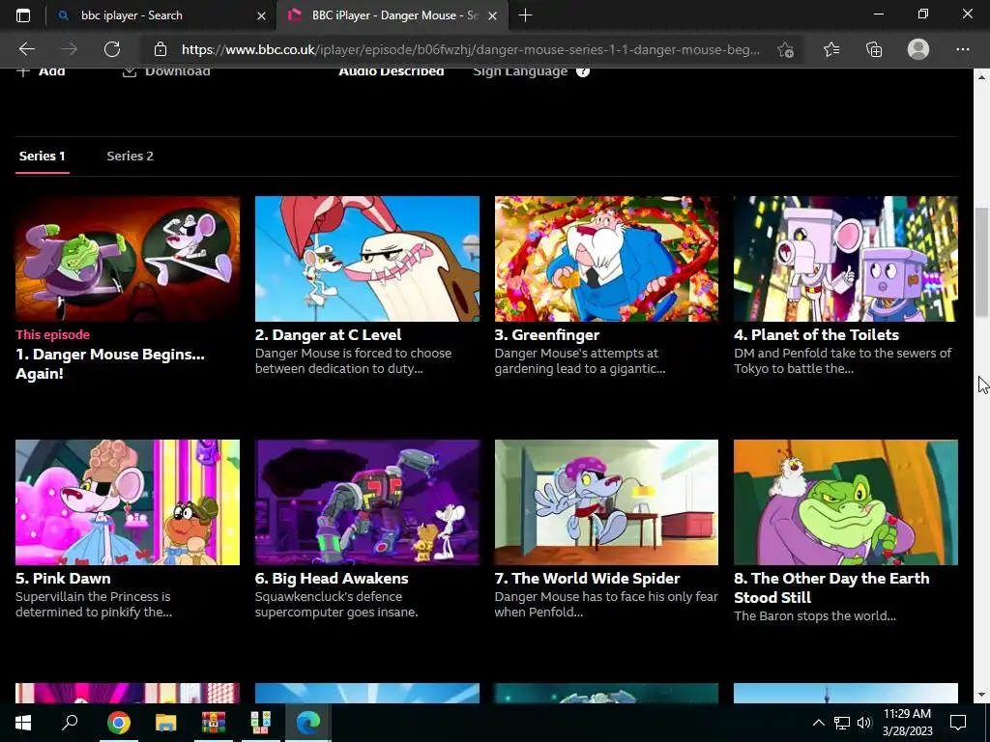Open the volume tray icon
The height and width of the screenshot is (742, 990).
(864, 723)
